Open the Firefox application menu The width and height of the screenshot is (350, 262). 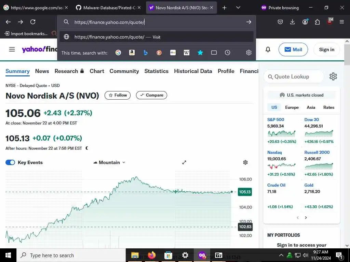[341, 22]
